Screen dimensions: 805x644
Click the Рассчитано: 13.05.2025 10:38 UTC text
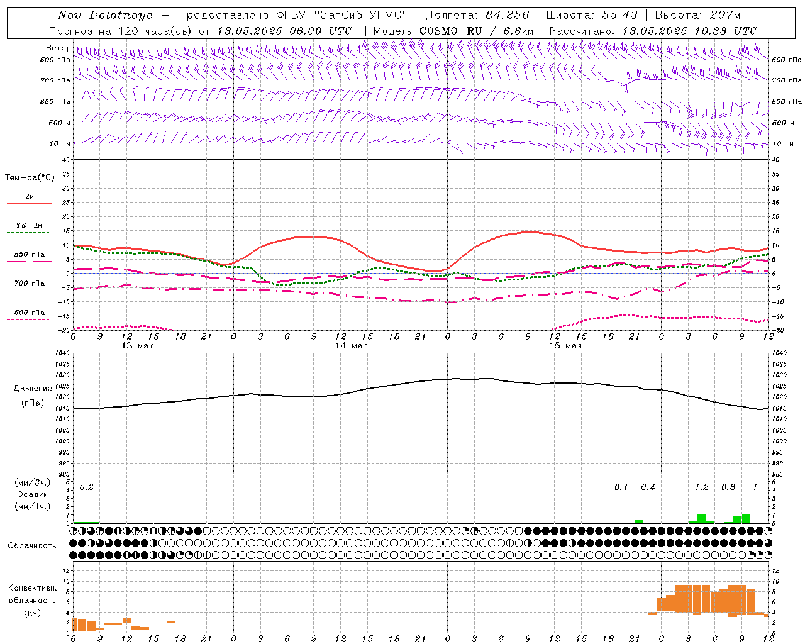653,31
